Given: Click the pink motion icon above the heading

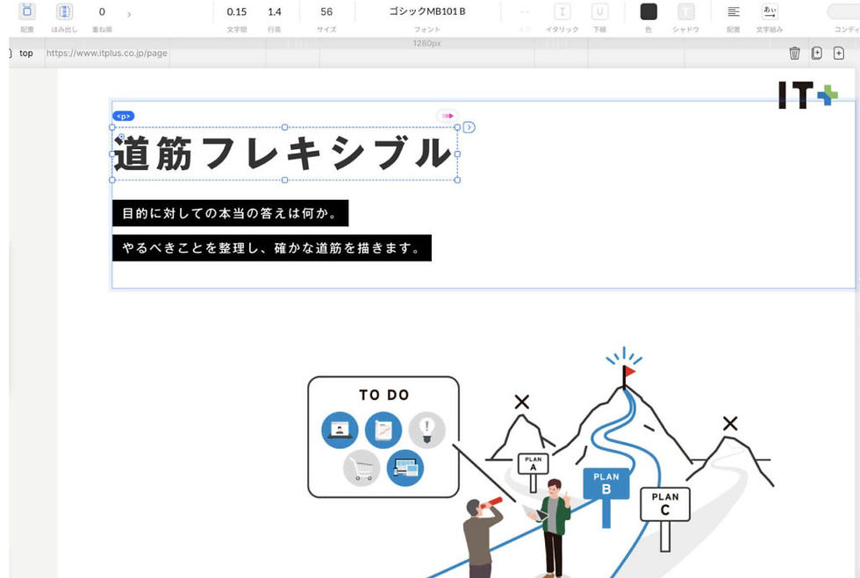Looking at the screenshot, I should point(448,115).
